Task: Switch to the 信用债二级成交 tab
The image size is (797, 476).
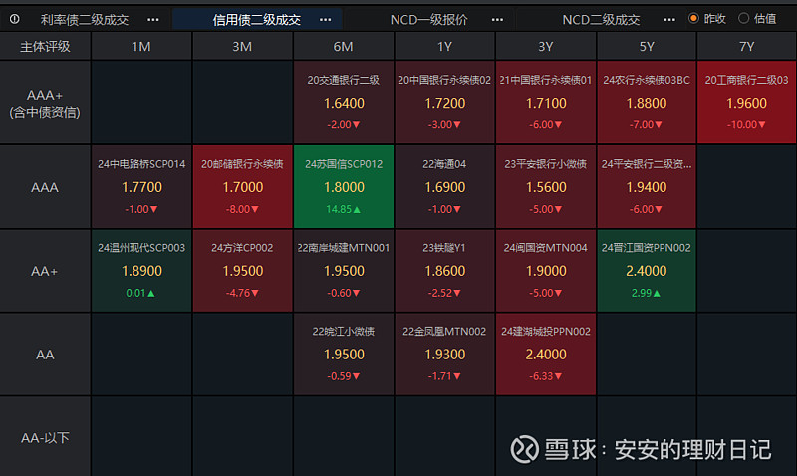Action: pos(257,20)
